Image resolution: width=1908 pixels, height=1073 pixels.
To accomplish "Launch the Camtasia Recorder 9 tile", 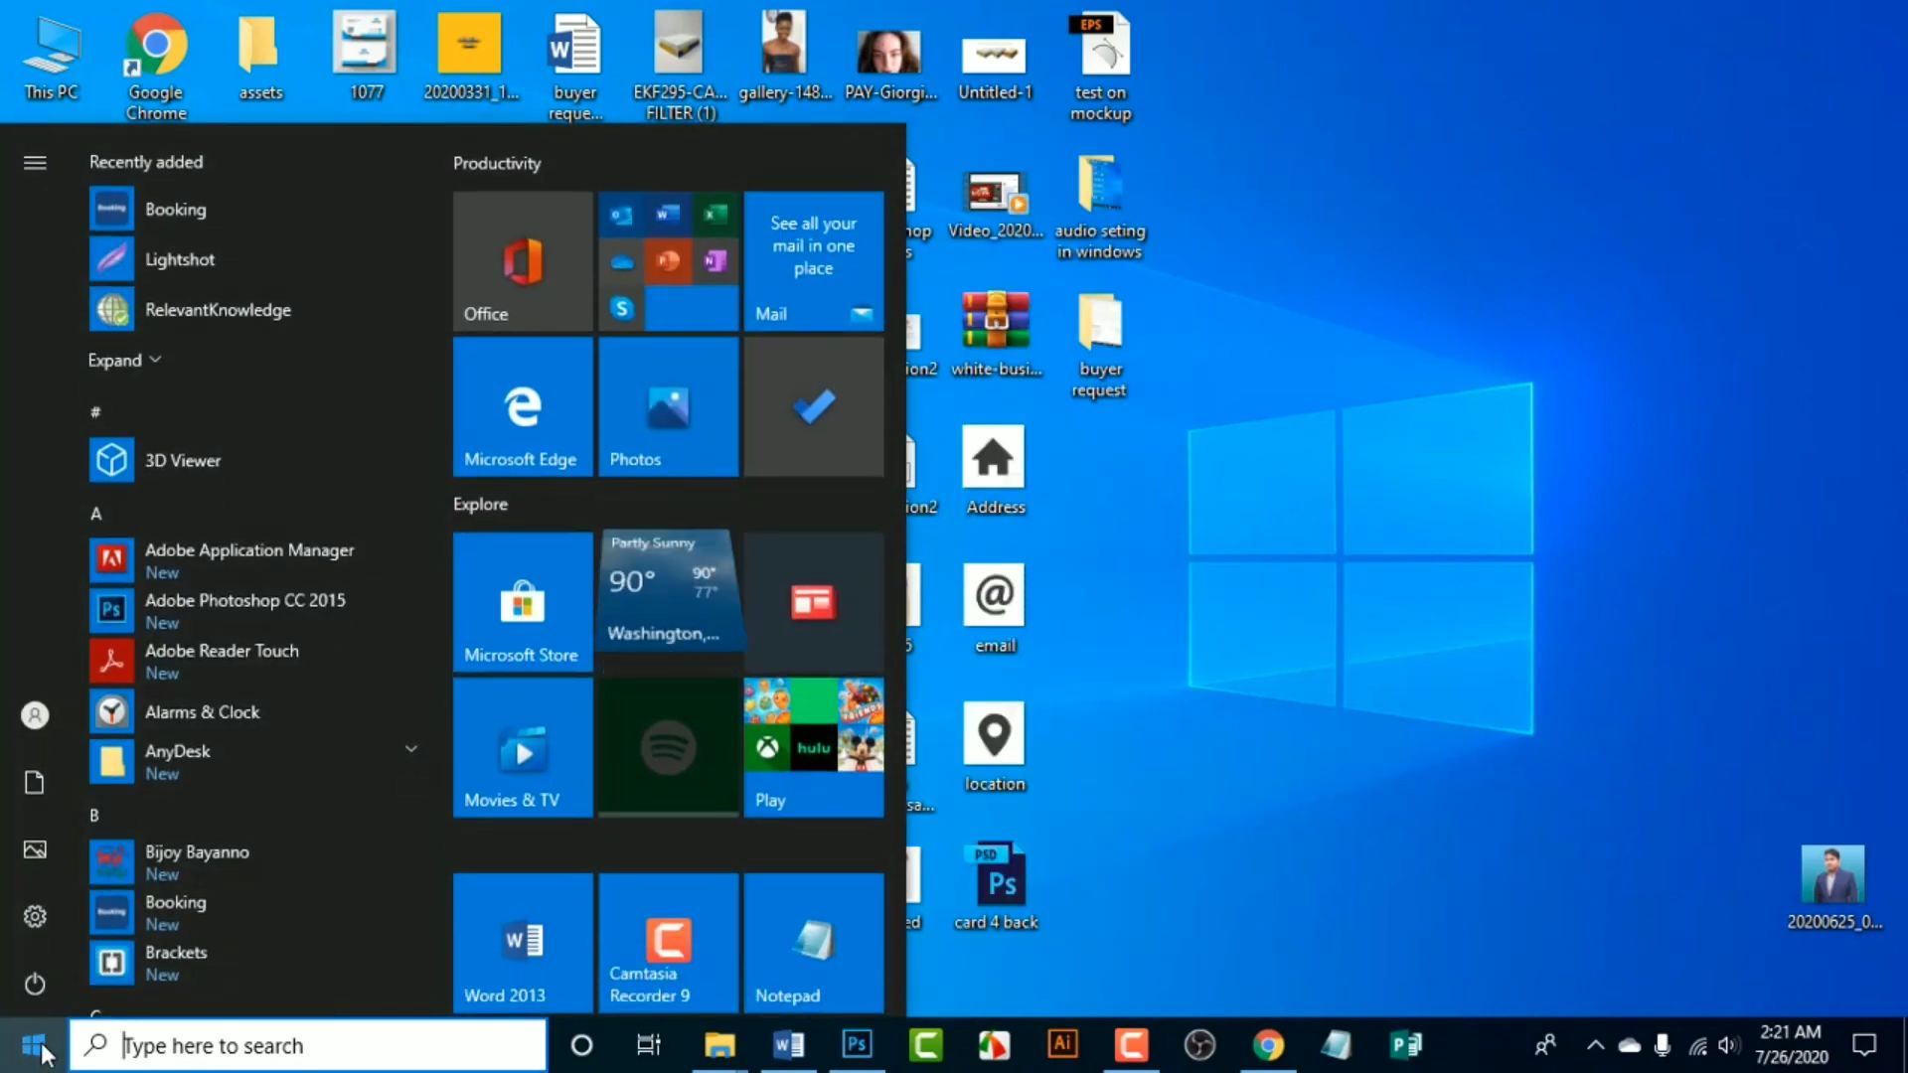I will point(668,943).
